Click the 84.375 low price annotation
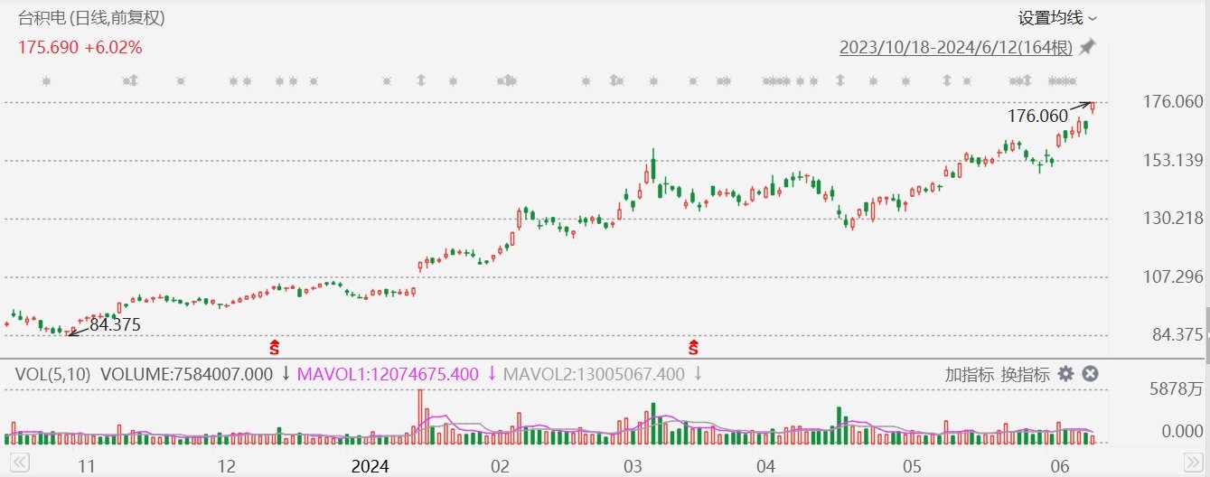 [x=114, y=325]
